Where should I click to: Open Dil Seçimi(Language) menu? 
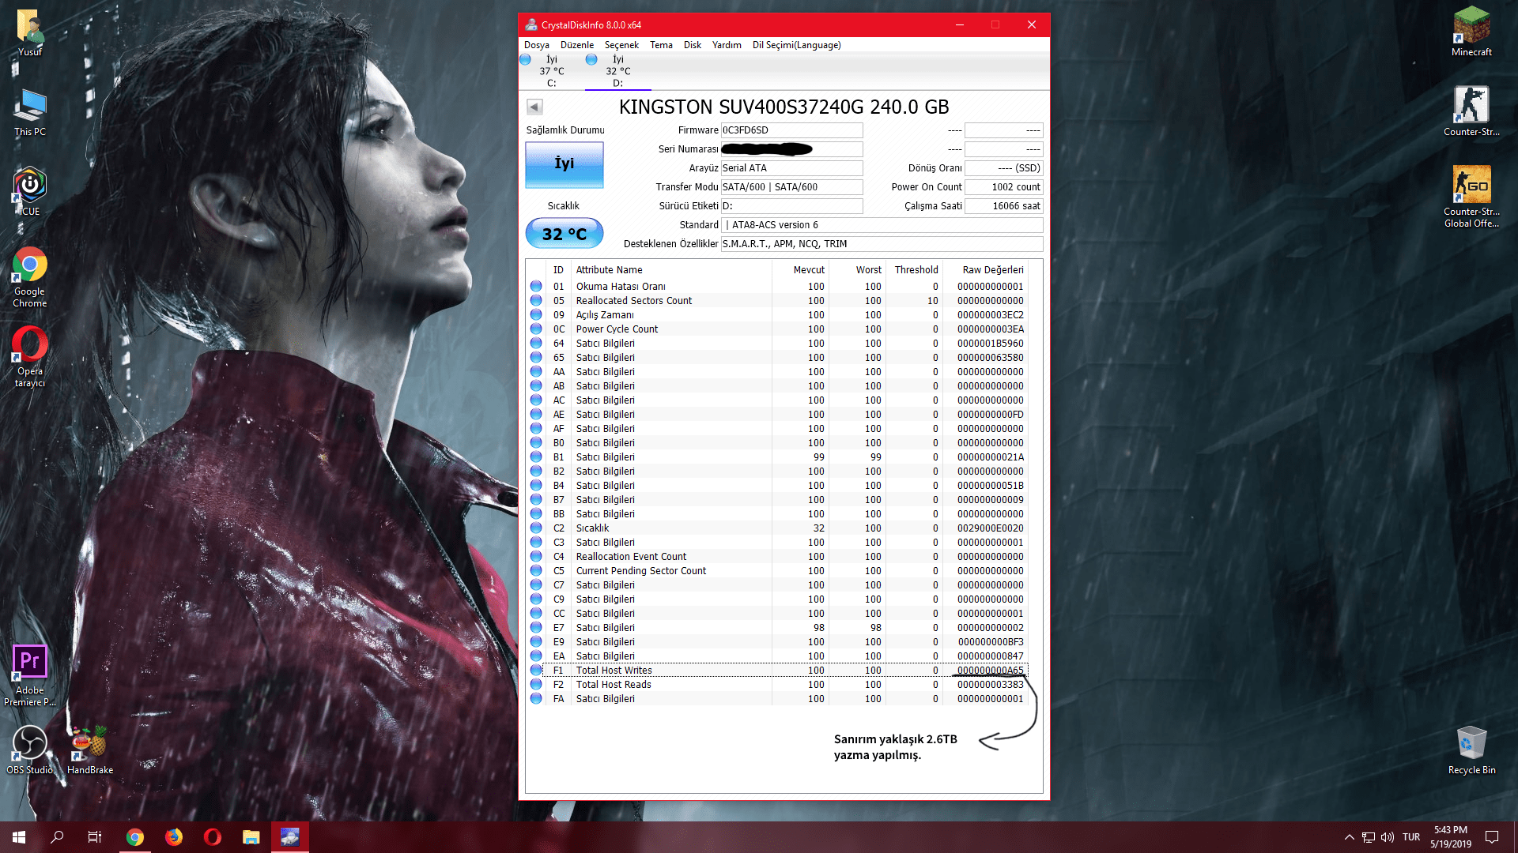(796, 45)
